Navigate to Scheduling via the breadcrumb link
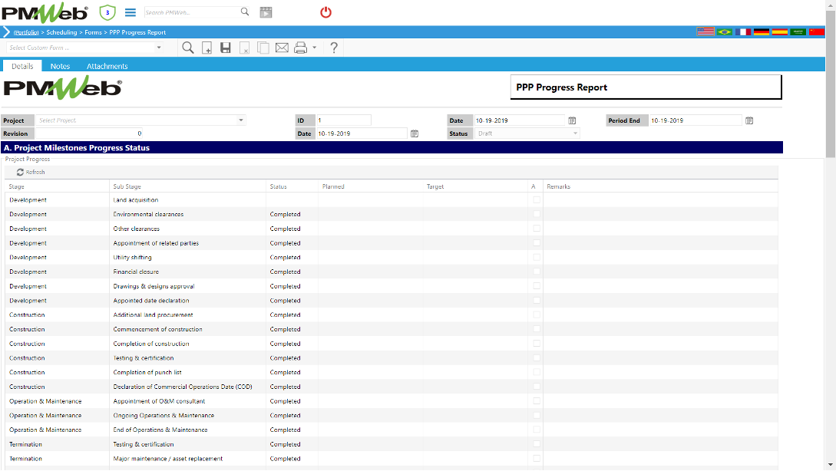This screenshot has width=836, height=471. [x=61, y=32]
